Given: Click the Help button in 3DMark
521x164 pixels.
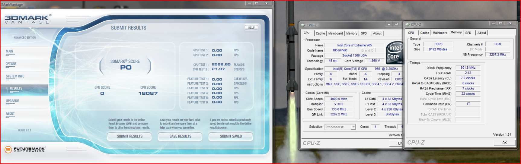Looking at the screenshot, I should tap(251, 28).
